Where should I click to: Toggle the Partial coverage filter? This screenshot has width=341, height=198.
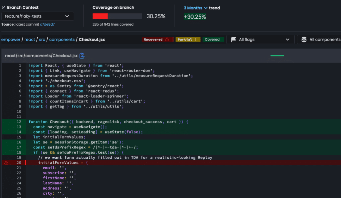(x=188, y=39)
